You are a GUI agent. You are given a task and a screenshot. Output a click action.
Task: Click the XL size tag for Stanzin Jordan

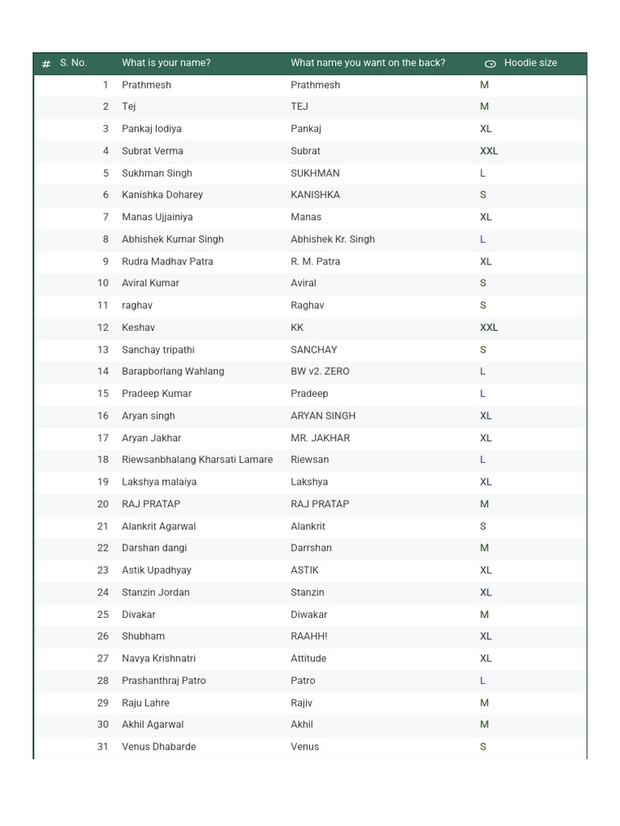tap(485, 592)
